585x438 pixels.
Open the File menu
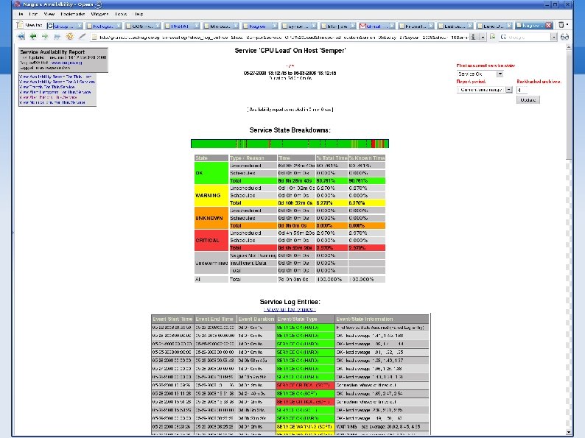[x=21, y=14]
